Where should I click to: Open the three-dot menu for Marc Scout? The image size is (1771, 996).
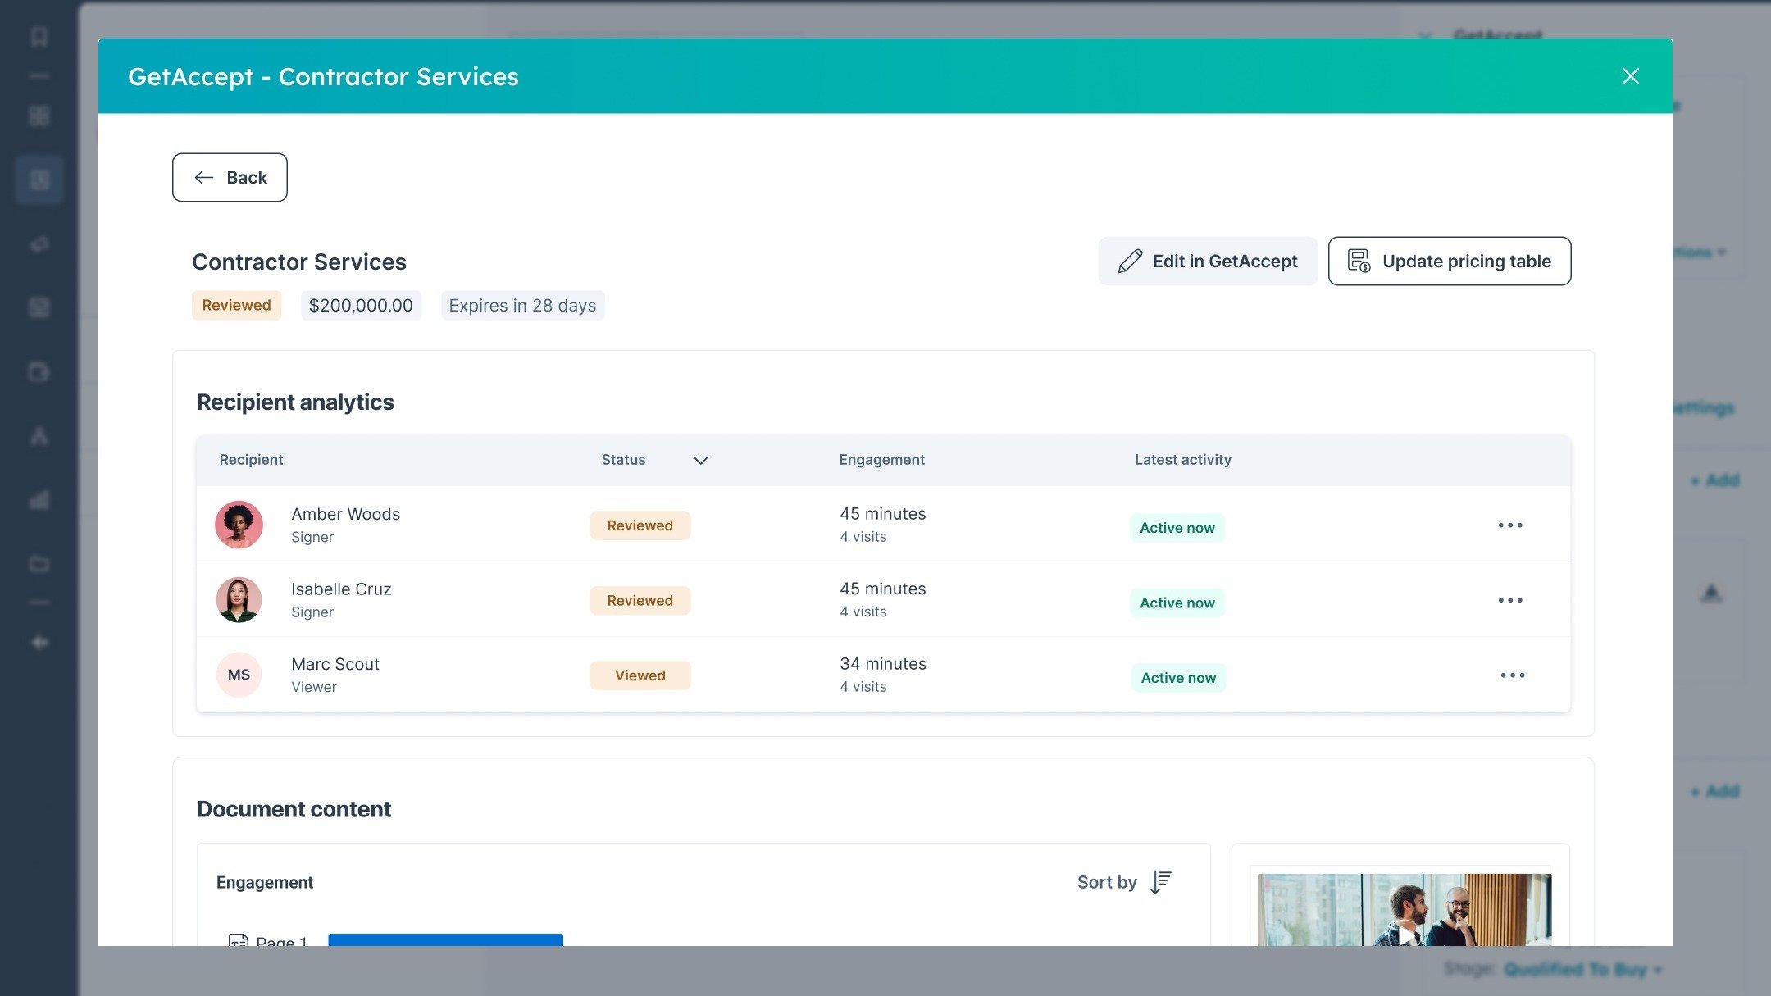[x=1512, y=675]
